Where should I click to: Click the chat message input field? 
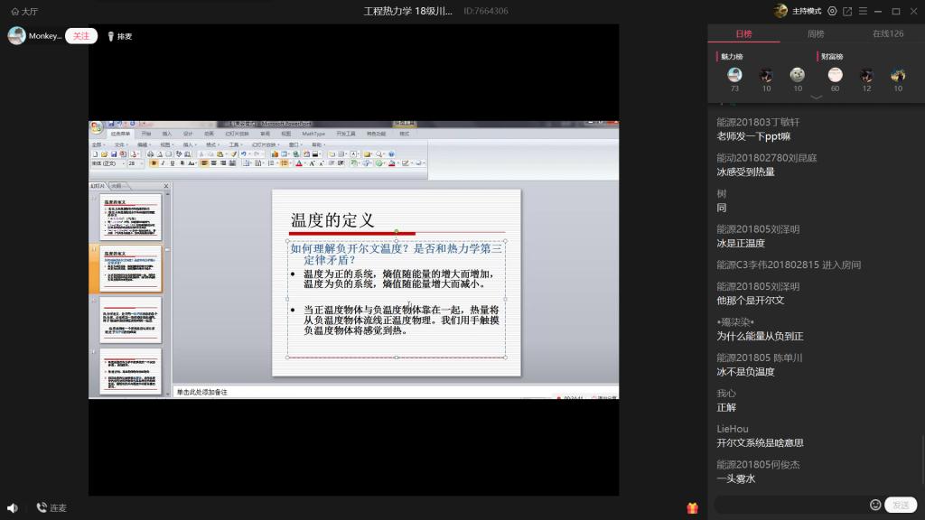tap(790, 505)
